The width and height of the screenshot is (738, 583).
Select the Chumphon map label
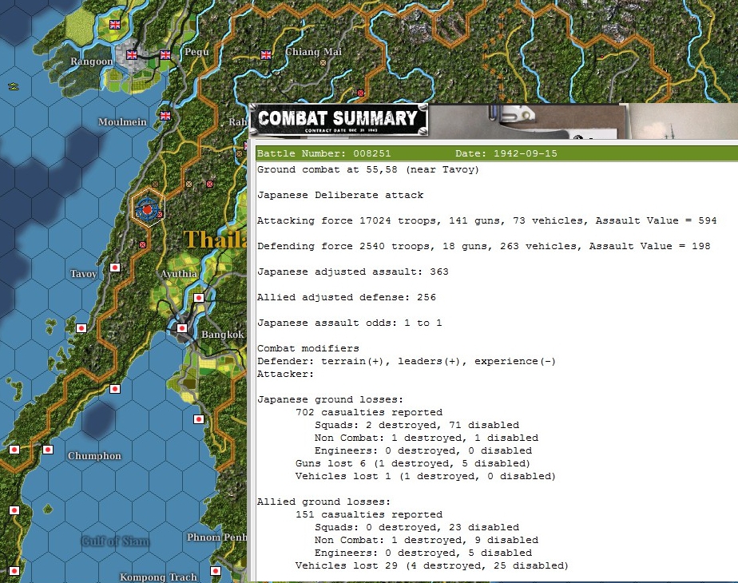coord(94,456)
